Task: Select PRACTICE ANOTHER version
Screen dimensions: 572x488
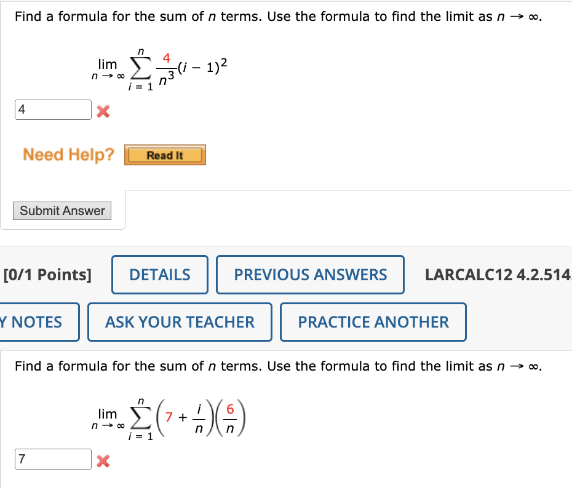Action: tap(373, 321)
